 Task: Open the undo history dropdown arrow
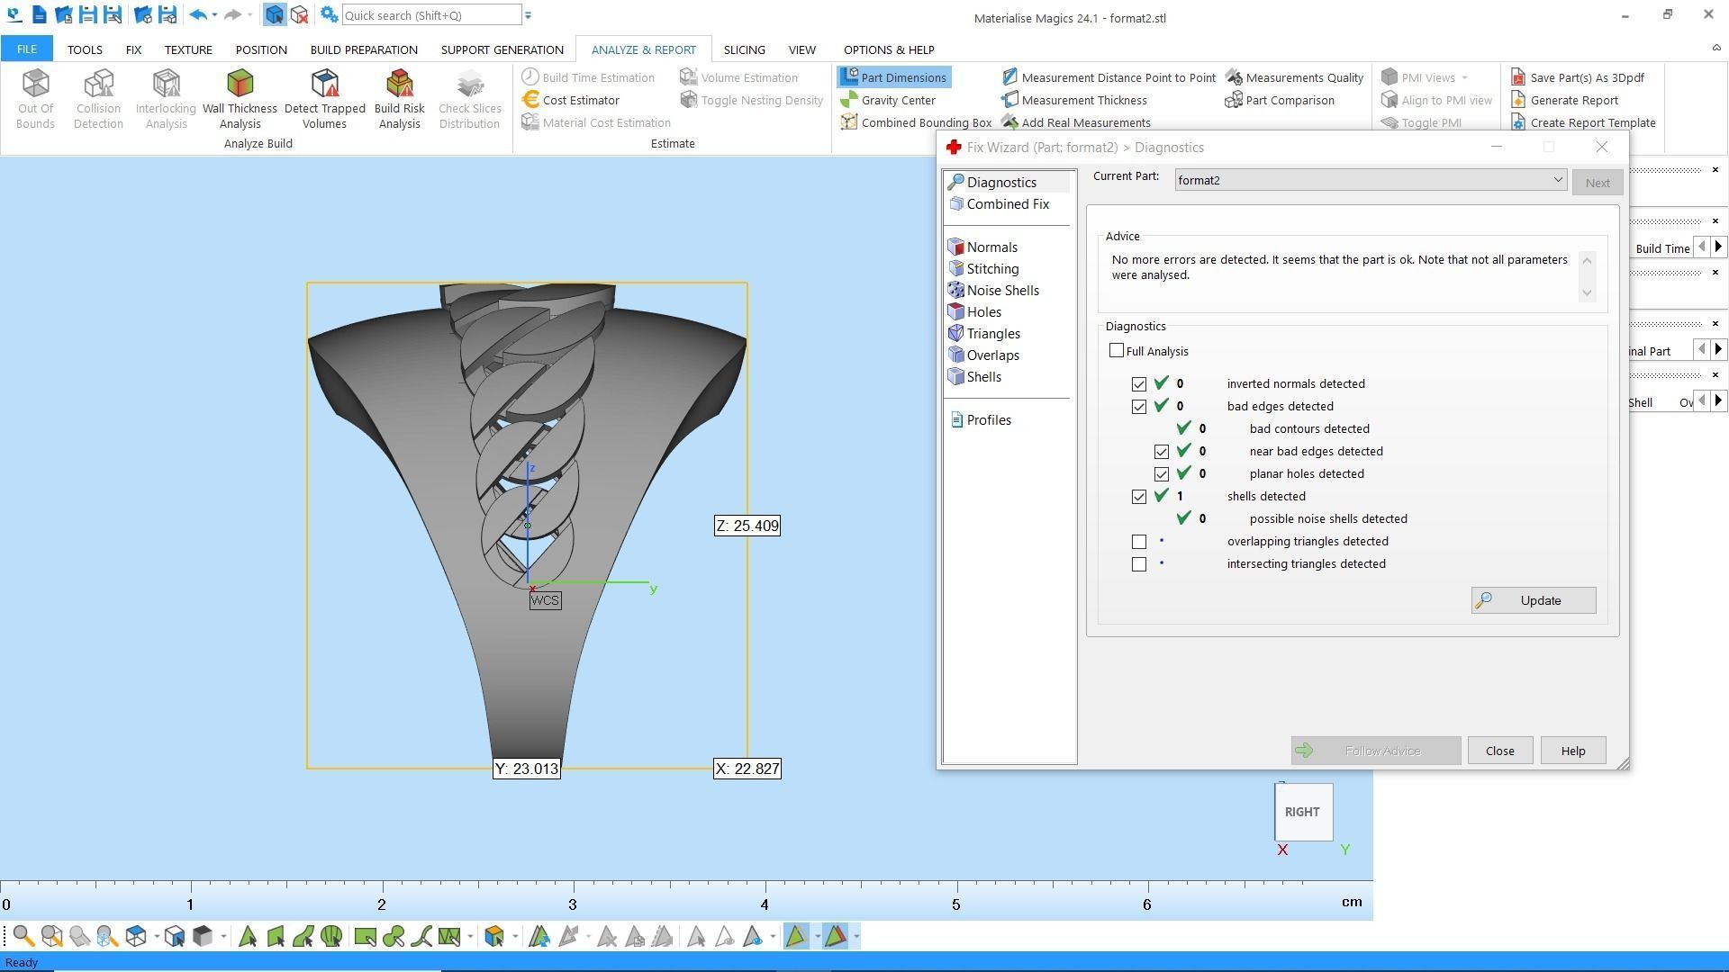pos(214,15)
